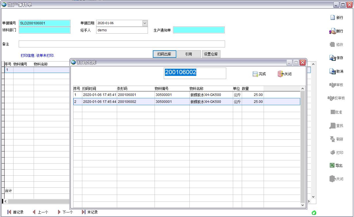Open the 单据日期 date dropdown
The width and height of the screenshot is (354, 217).
pyautogui.click(x=145, y=23)
